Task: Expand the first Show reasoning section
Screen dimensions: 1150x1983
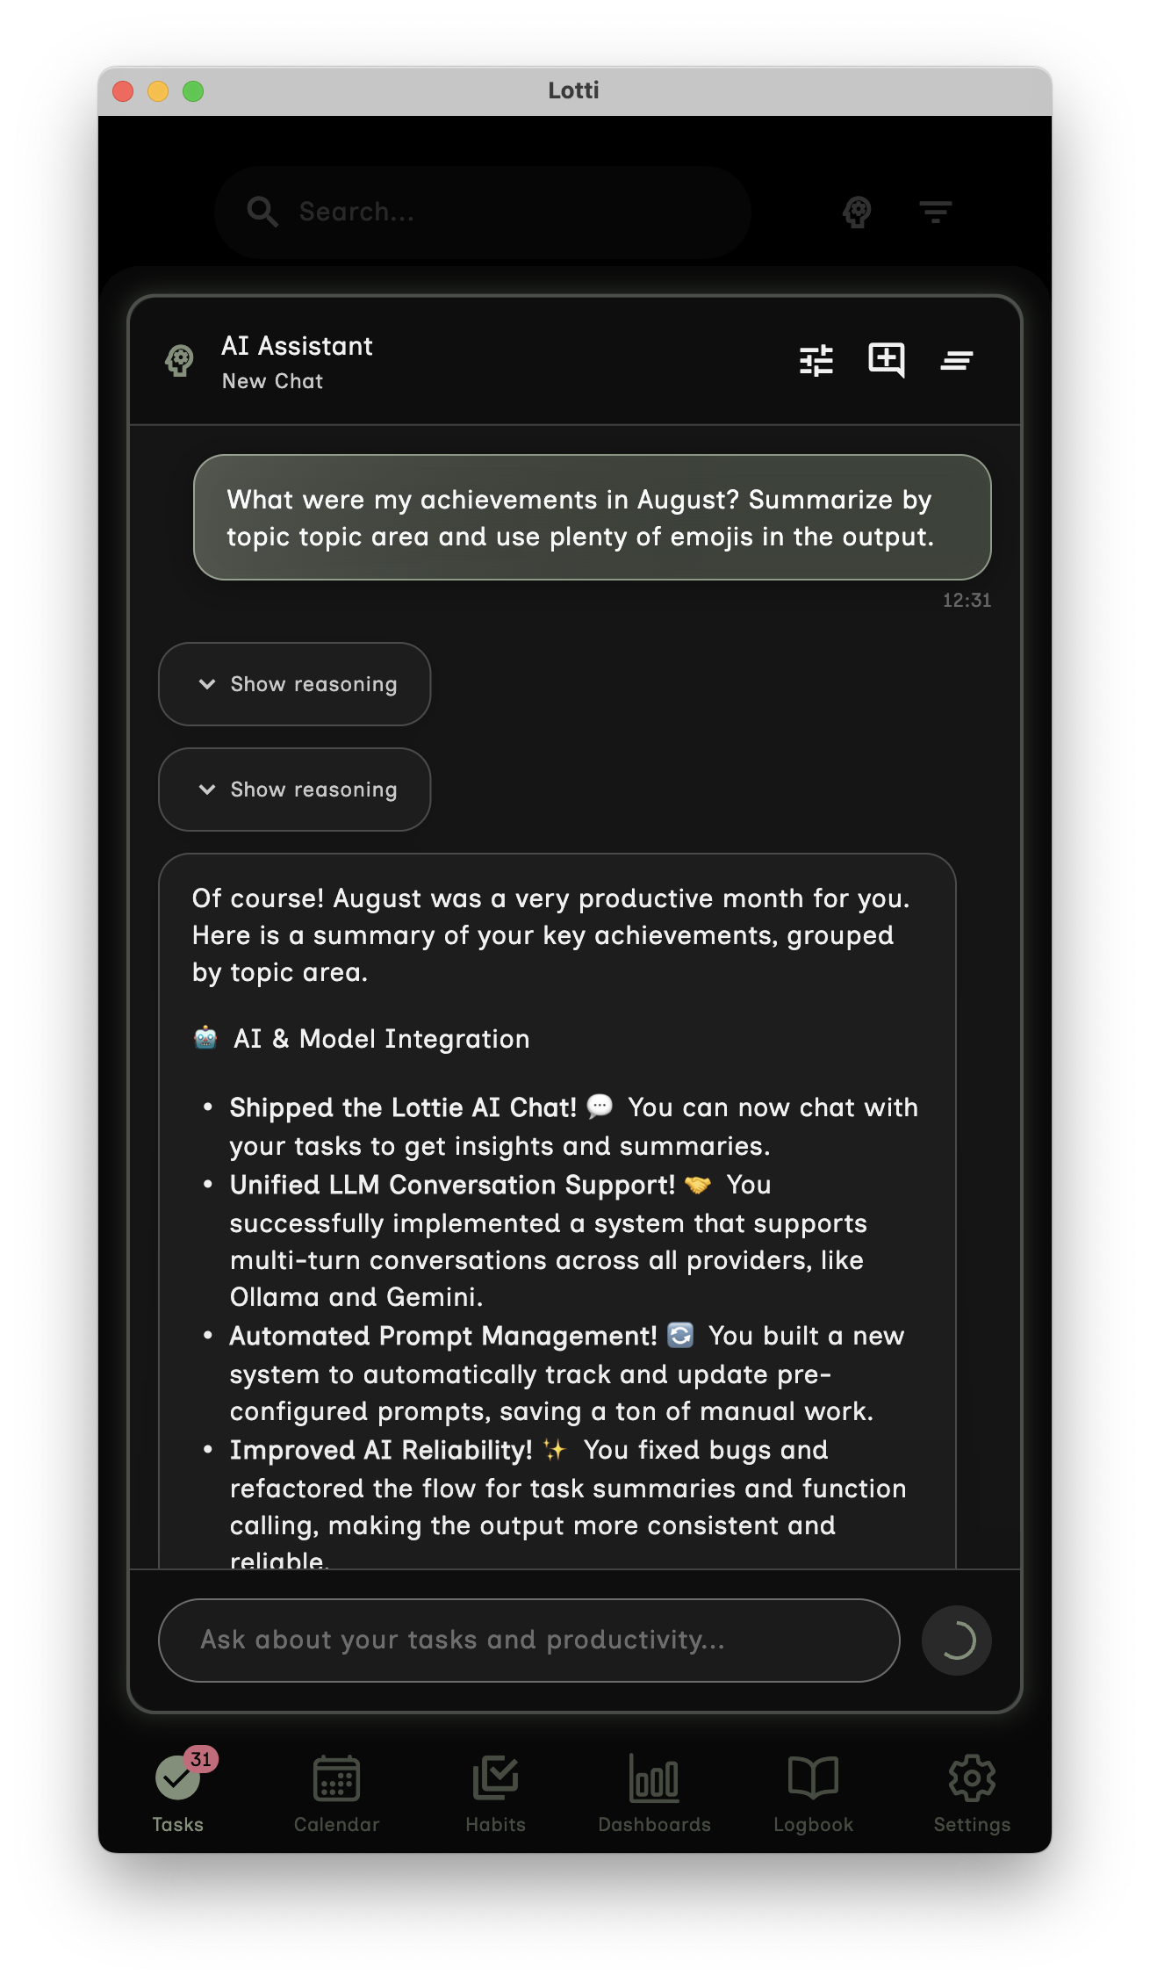Action: coord(295,684)
